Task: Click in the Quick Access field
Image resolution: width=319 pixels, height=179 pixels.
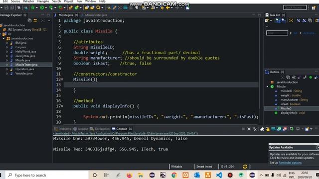Action: pyautogui.click(x=295, y=7)
